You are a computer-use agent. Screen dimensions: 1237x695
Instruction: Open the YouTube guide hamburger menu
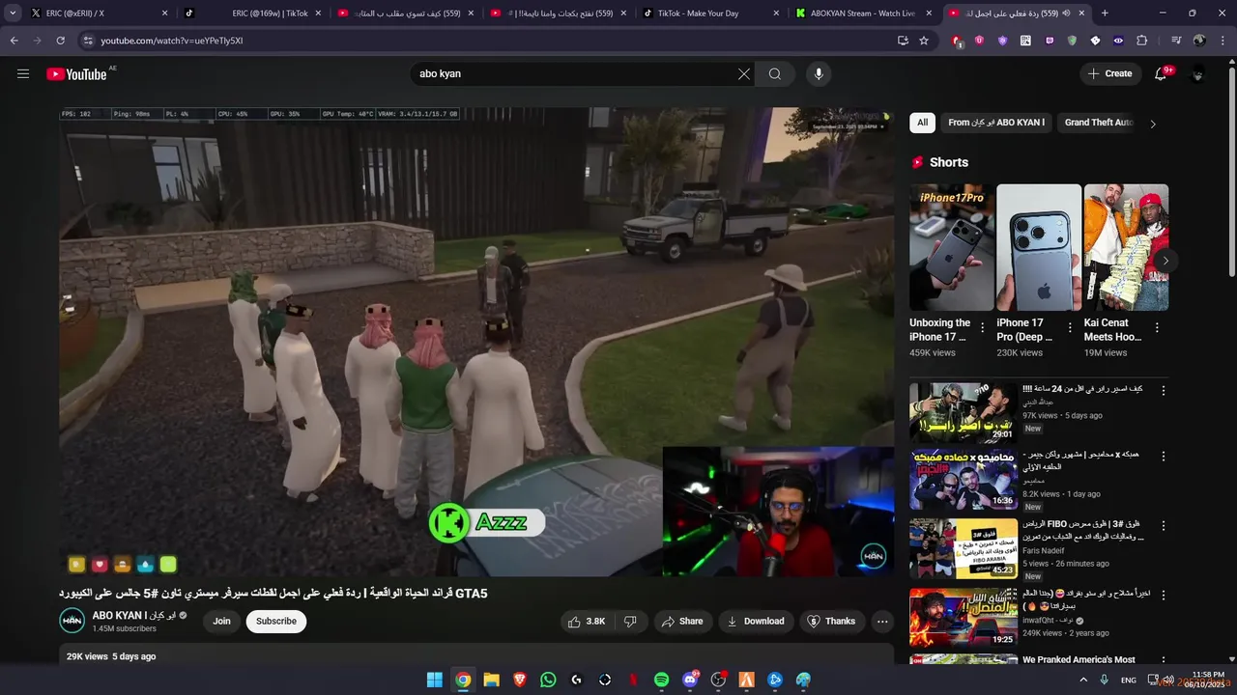click(x=23, y=73)
